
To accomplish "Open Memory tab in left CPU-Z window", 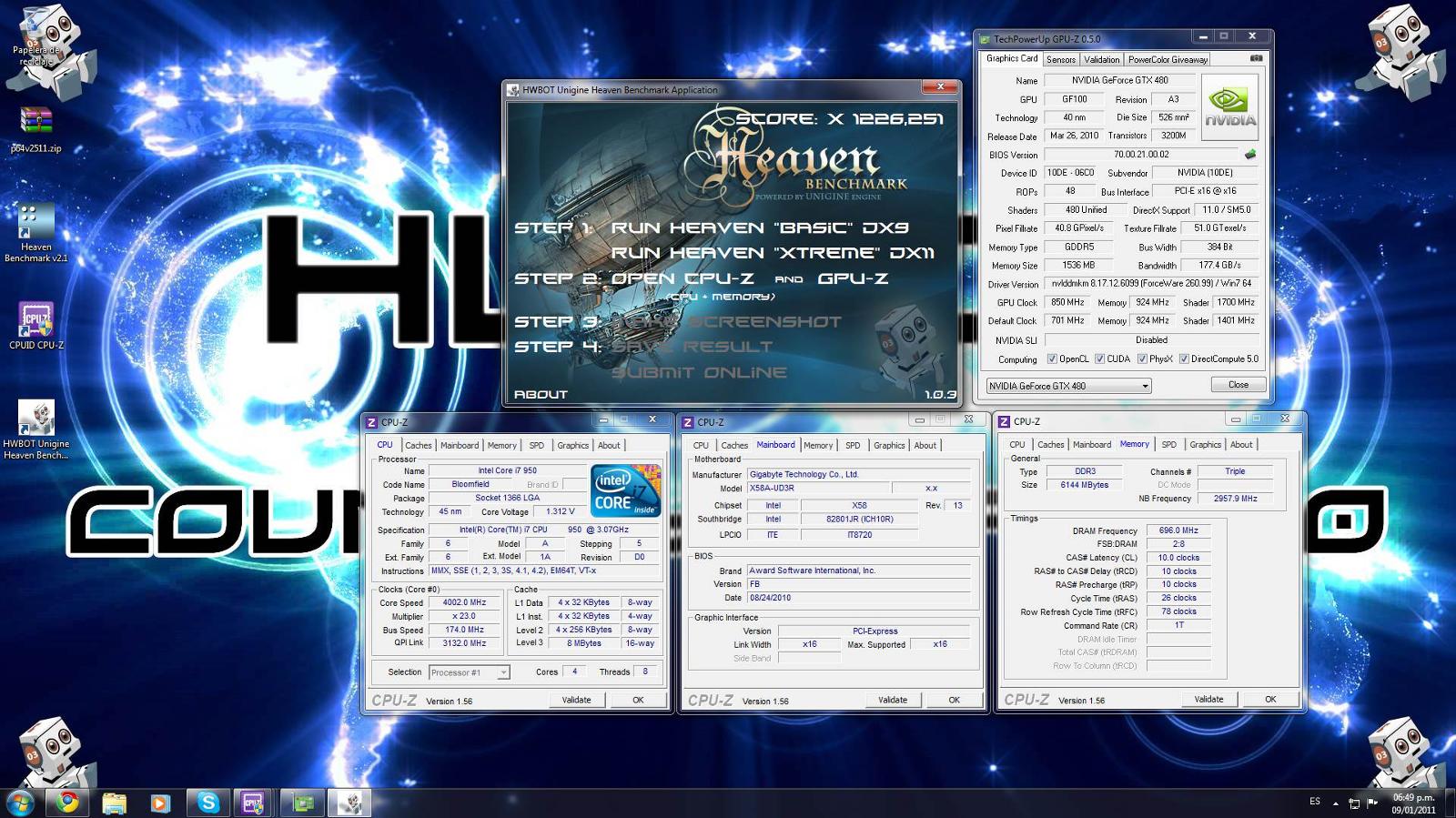I will (x=502, y=446).
